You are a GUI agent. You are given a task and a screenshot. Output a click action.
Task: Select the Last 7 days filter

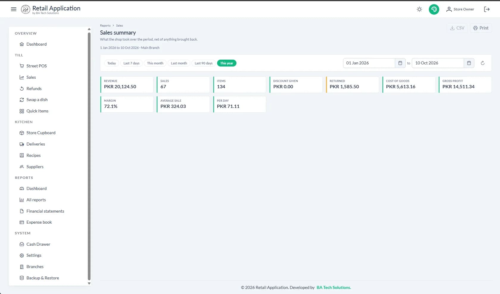click(131, 63)
